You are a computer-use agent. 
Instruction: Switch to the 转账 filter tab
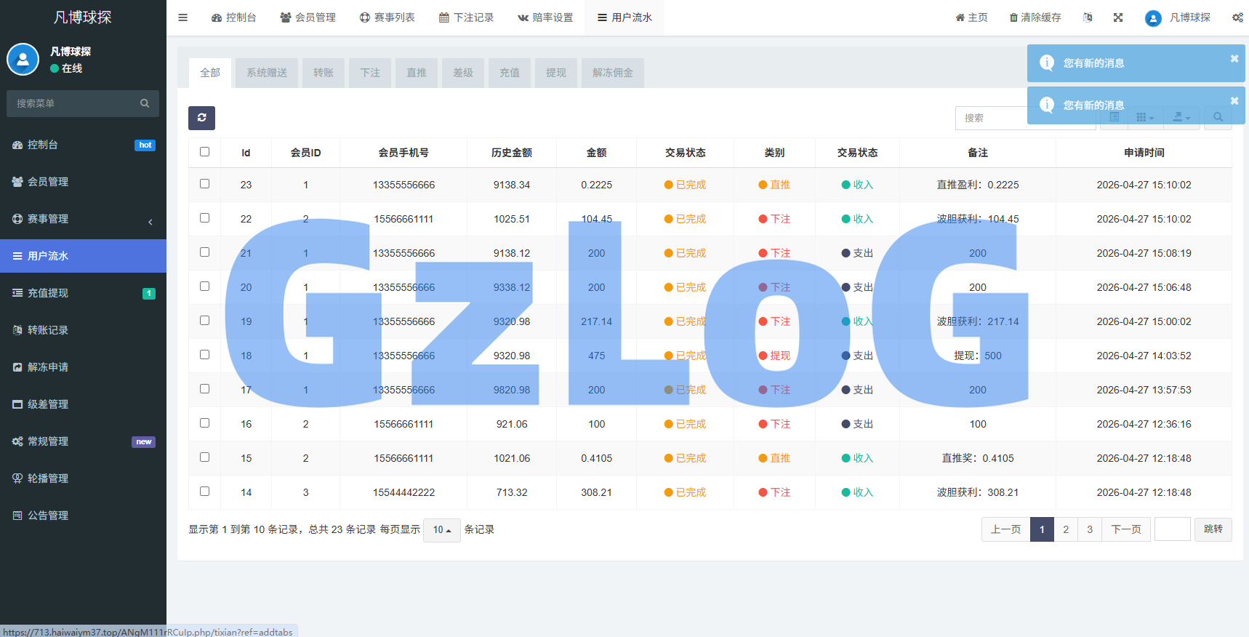click(324, 73)
